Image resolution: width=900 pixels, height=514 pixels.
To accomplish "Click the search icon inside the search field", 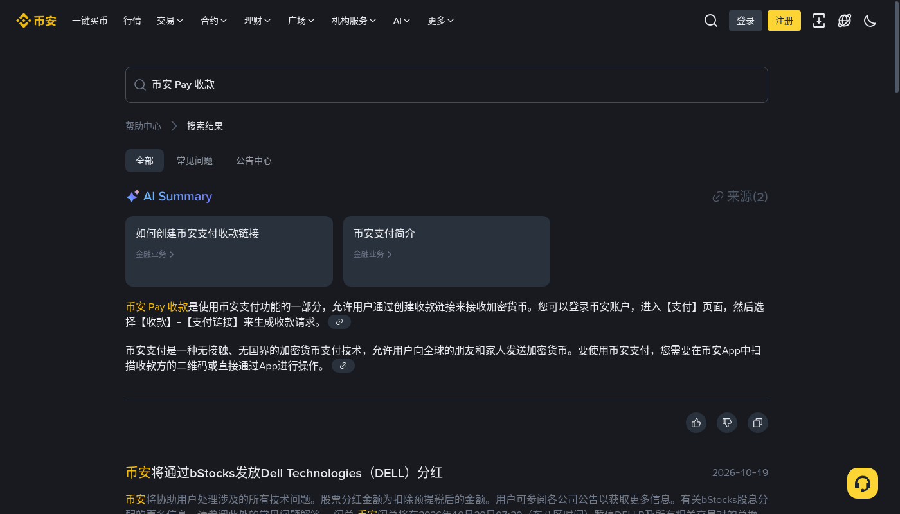I will 139,85.
